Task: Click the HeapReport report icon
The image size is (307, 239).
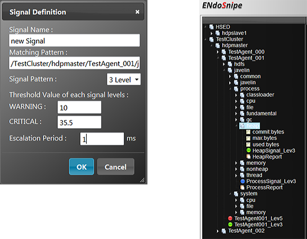Action: pyautogui.click(x=248, y=156)
